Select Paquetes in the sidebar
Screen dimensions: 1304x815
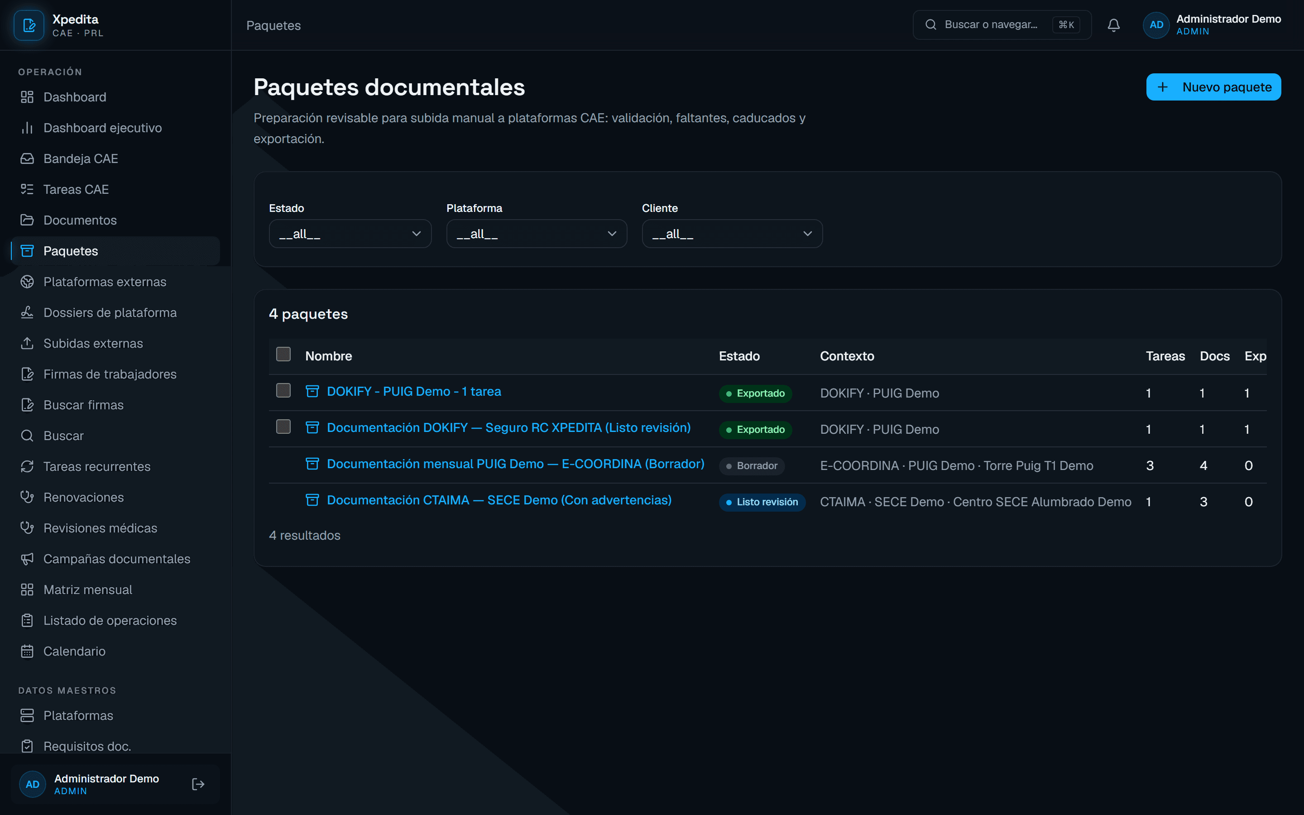click(x=115, y=251)
